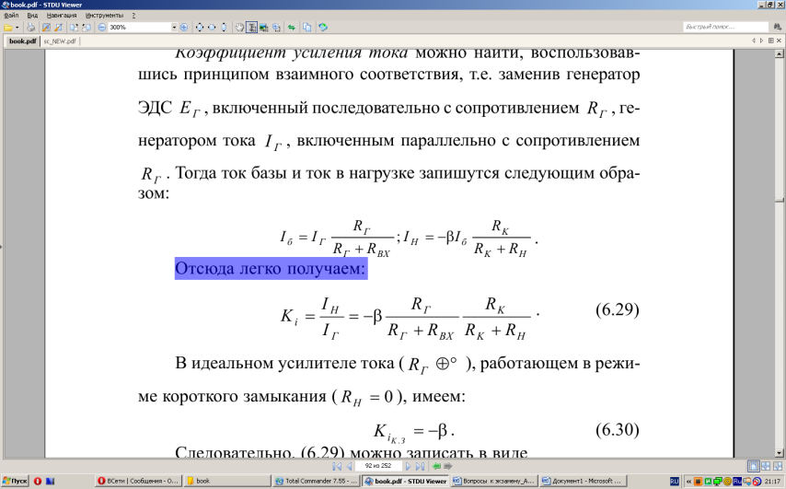The width and height of the screenshot is (786, 489).
Task: Click the page number field 92 из 252
Action: click(x=378, y=466)
